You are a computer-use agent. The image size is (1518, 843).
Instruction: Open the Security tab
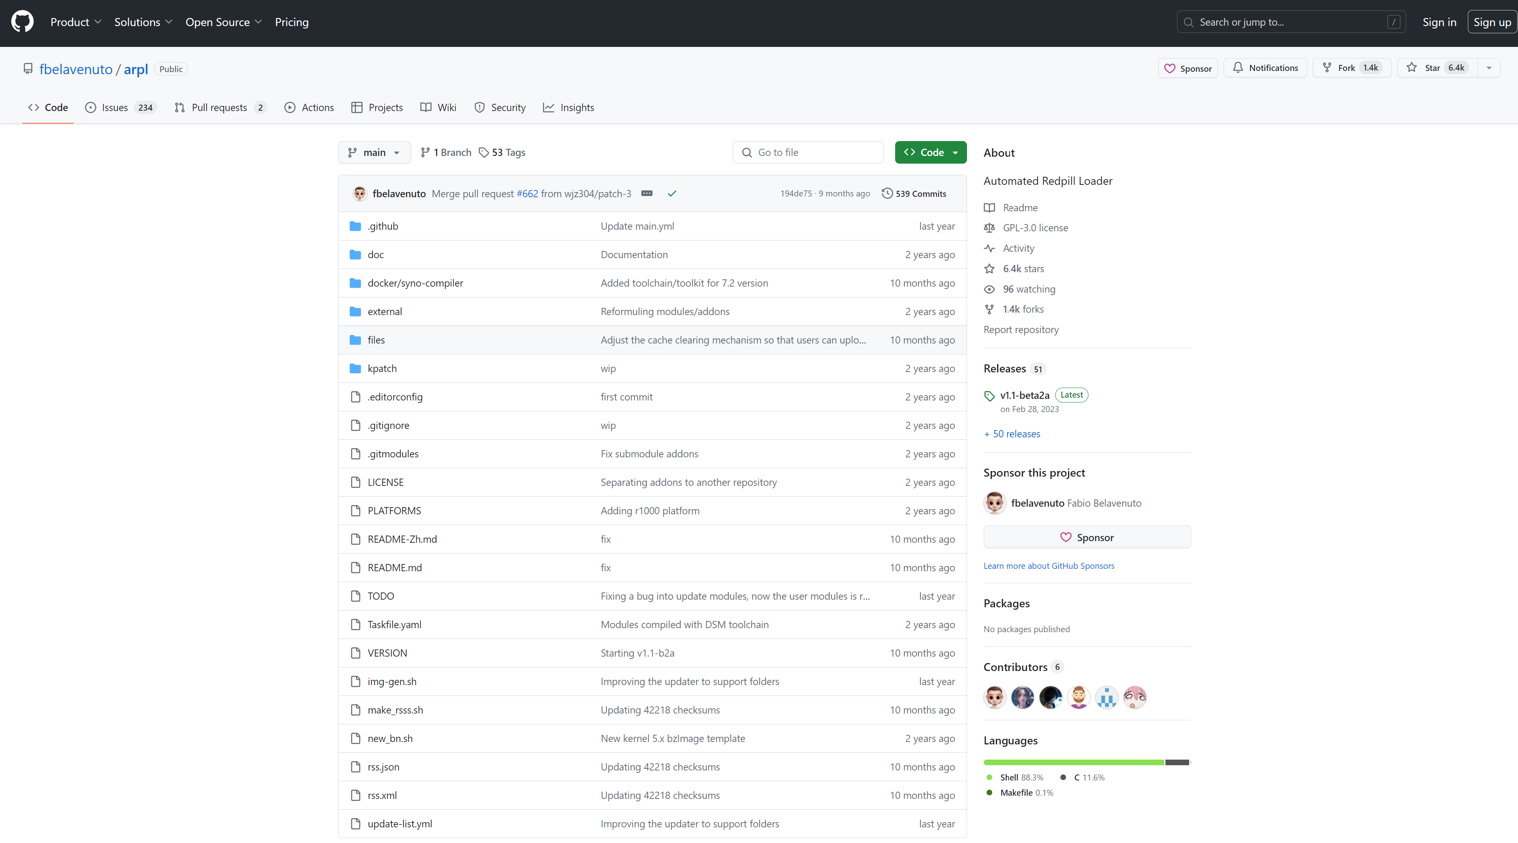point(500,108)
